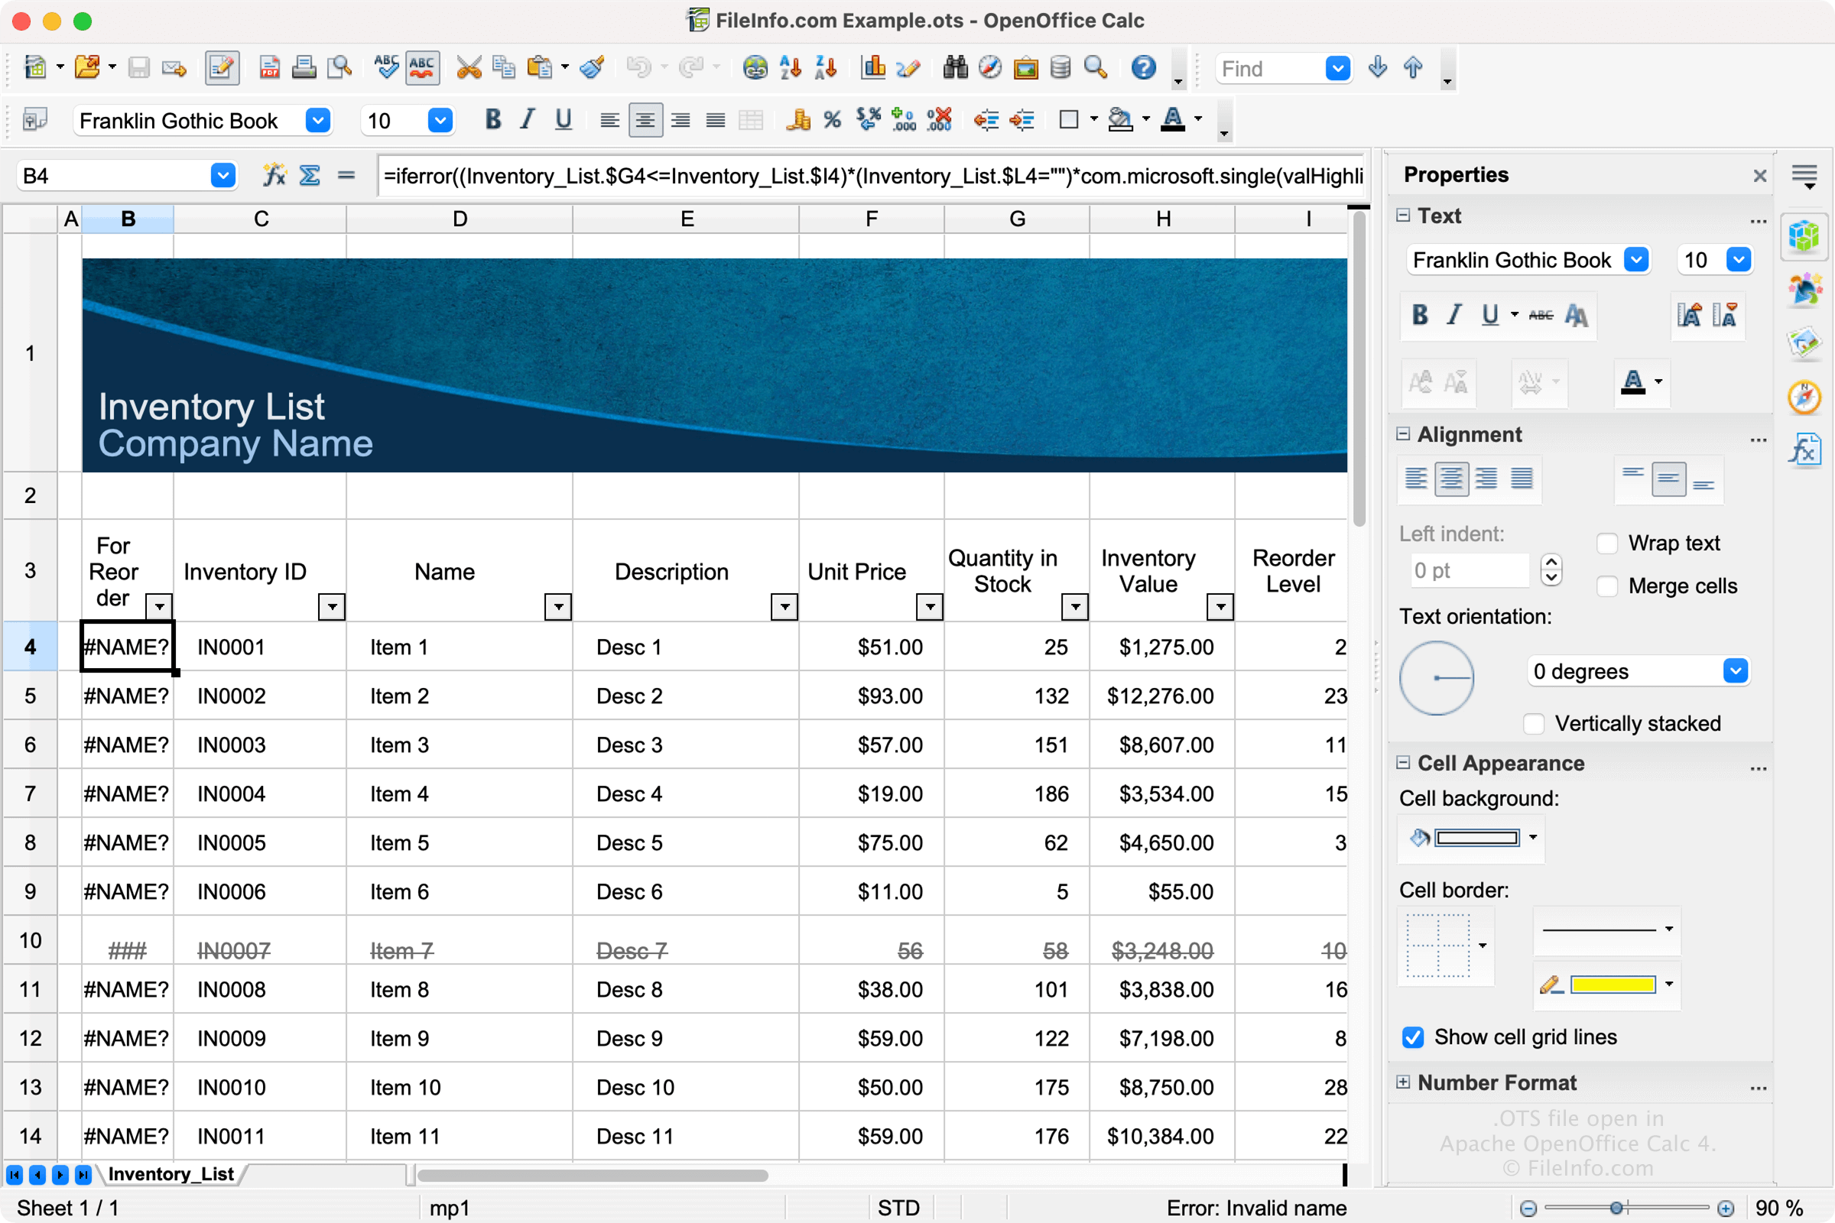The height and width of the screenshot is (1223, 1835).
Task: Select the Inventory_List sheet tab
Action: [171, 1174]
